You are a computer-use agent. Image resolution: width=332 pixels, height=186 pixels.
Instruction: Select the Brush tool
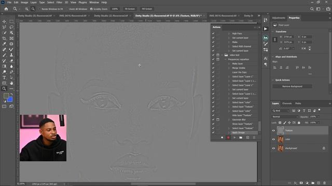(x=4, y=55)
